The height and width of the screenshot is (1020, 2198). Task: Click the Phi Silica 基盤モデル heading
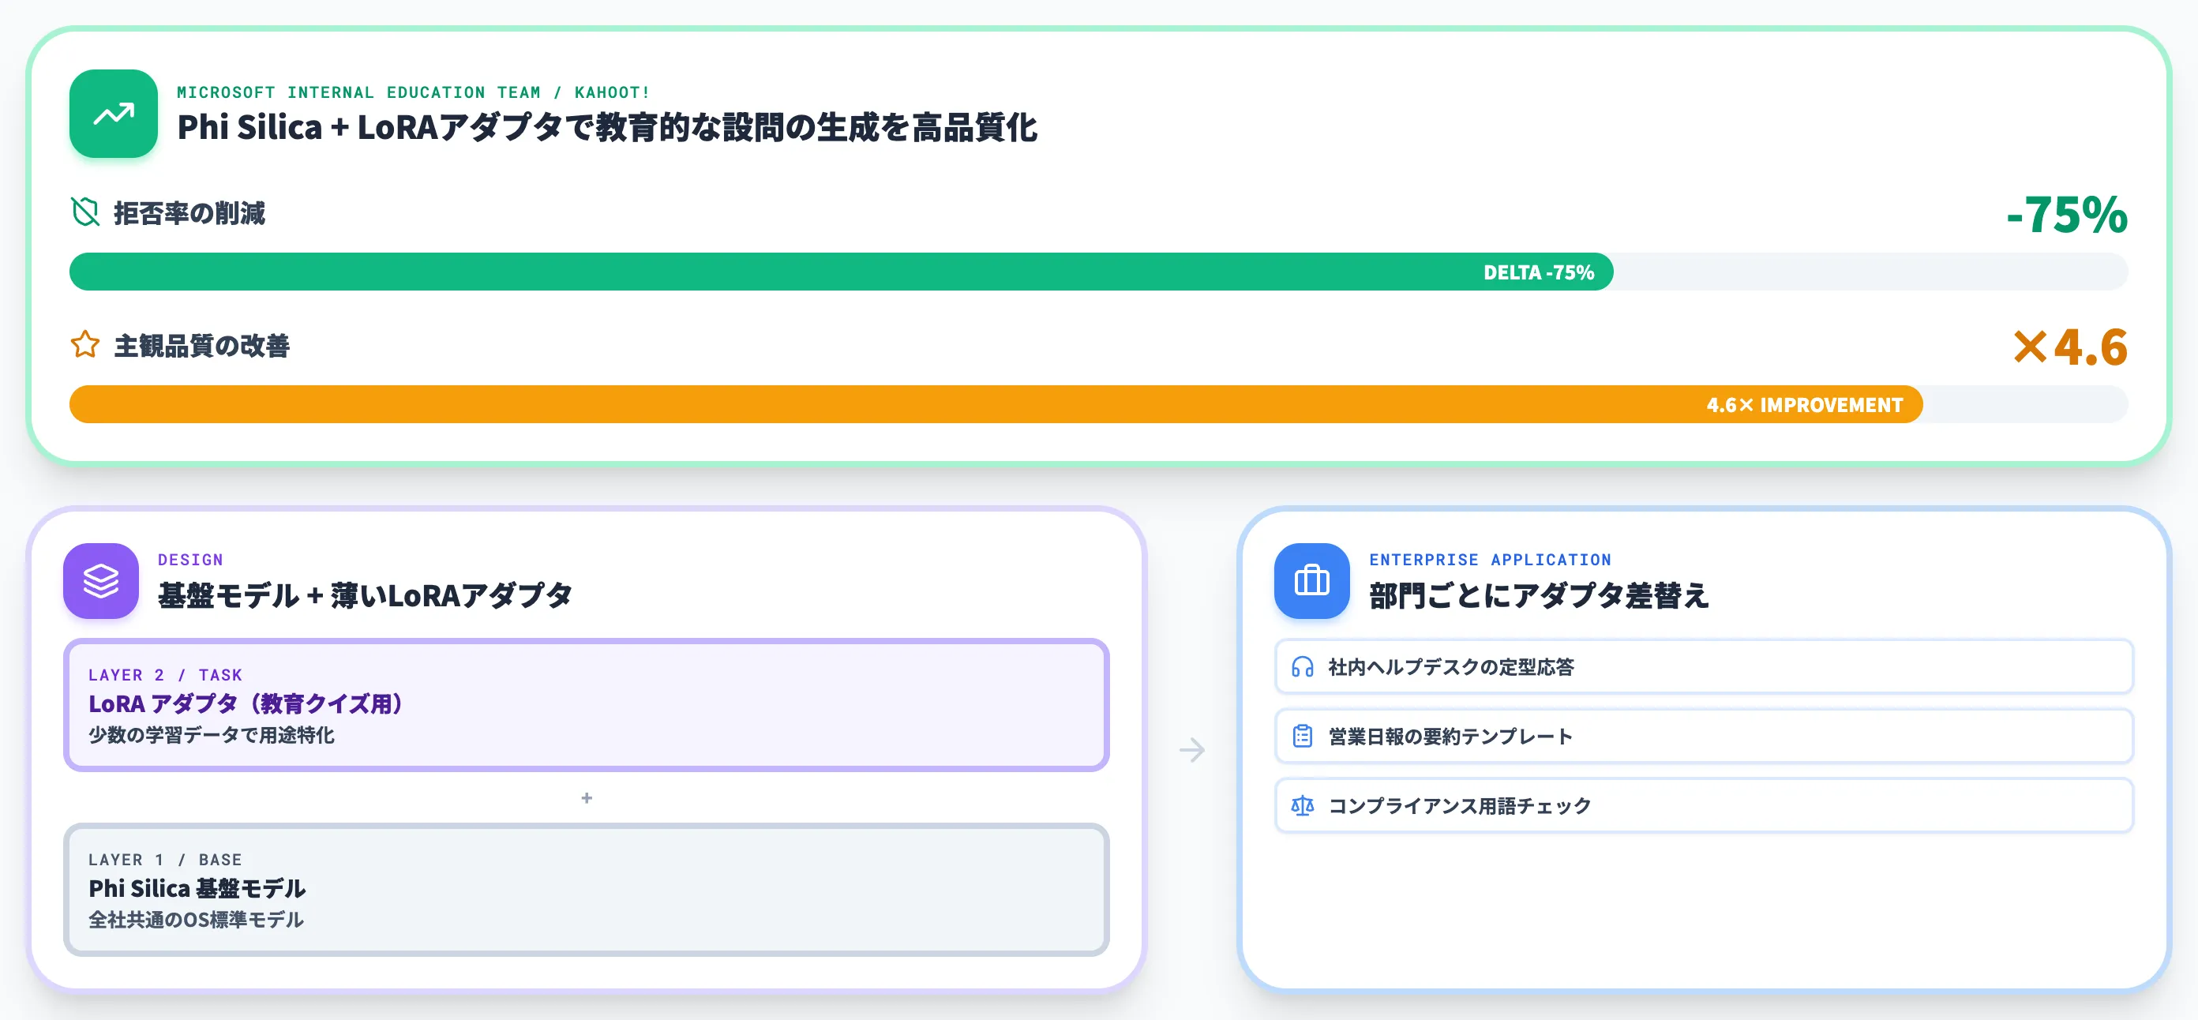point(197,887)
